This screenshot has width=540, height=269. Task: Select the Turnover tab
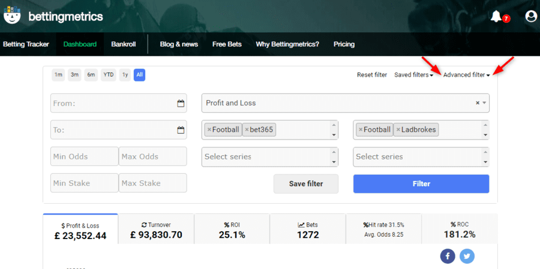156,229
